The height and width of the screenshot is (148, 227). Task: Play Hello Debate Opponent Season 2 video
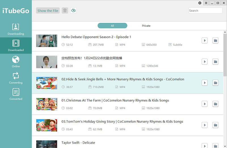(205, 40)
